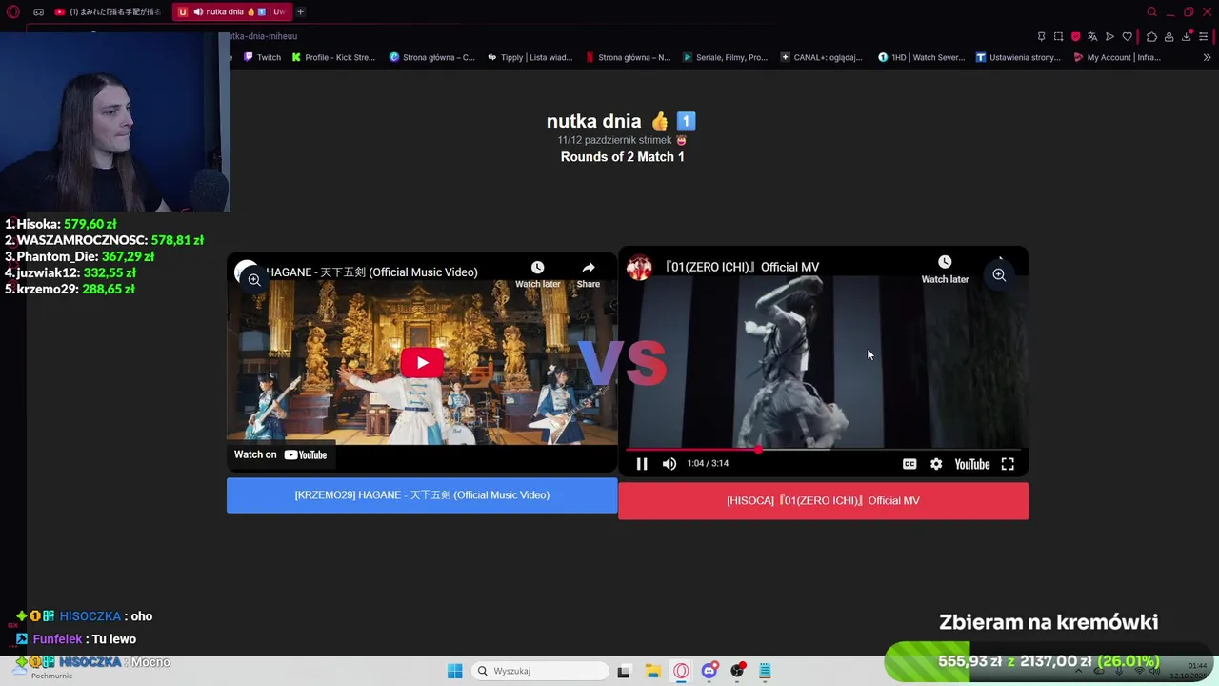1219x686 pixels.
Task: Open Discord from the taskbar
Action: (709, 671)
